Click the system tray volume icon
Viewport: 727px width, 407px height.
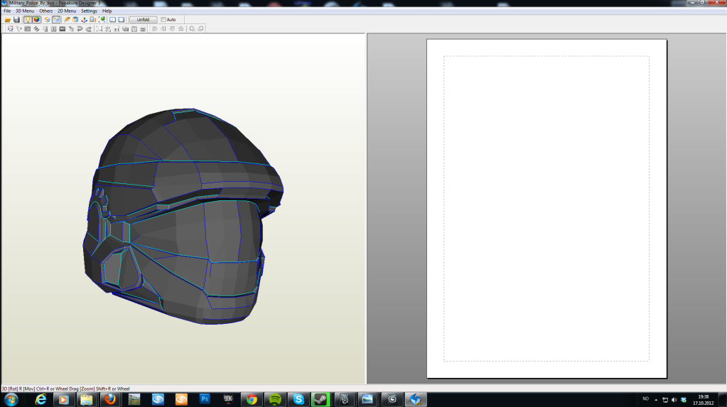(x=674, y=400)
